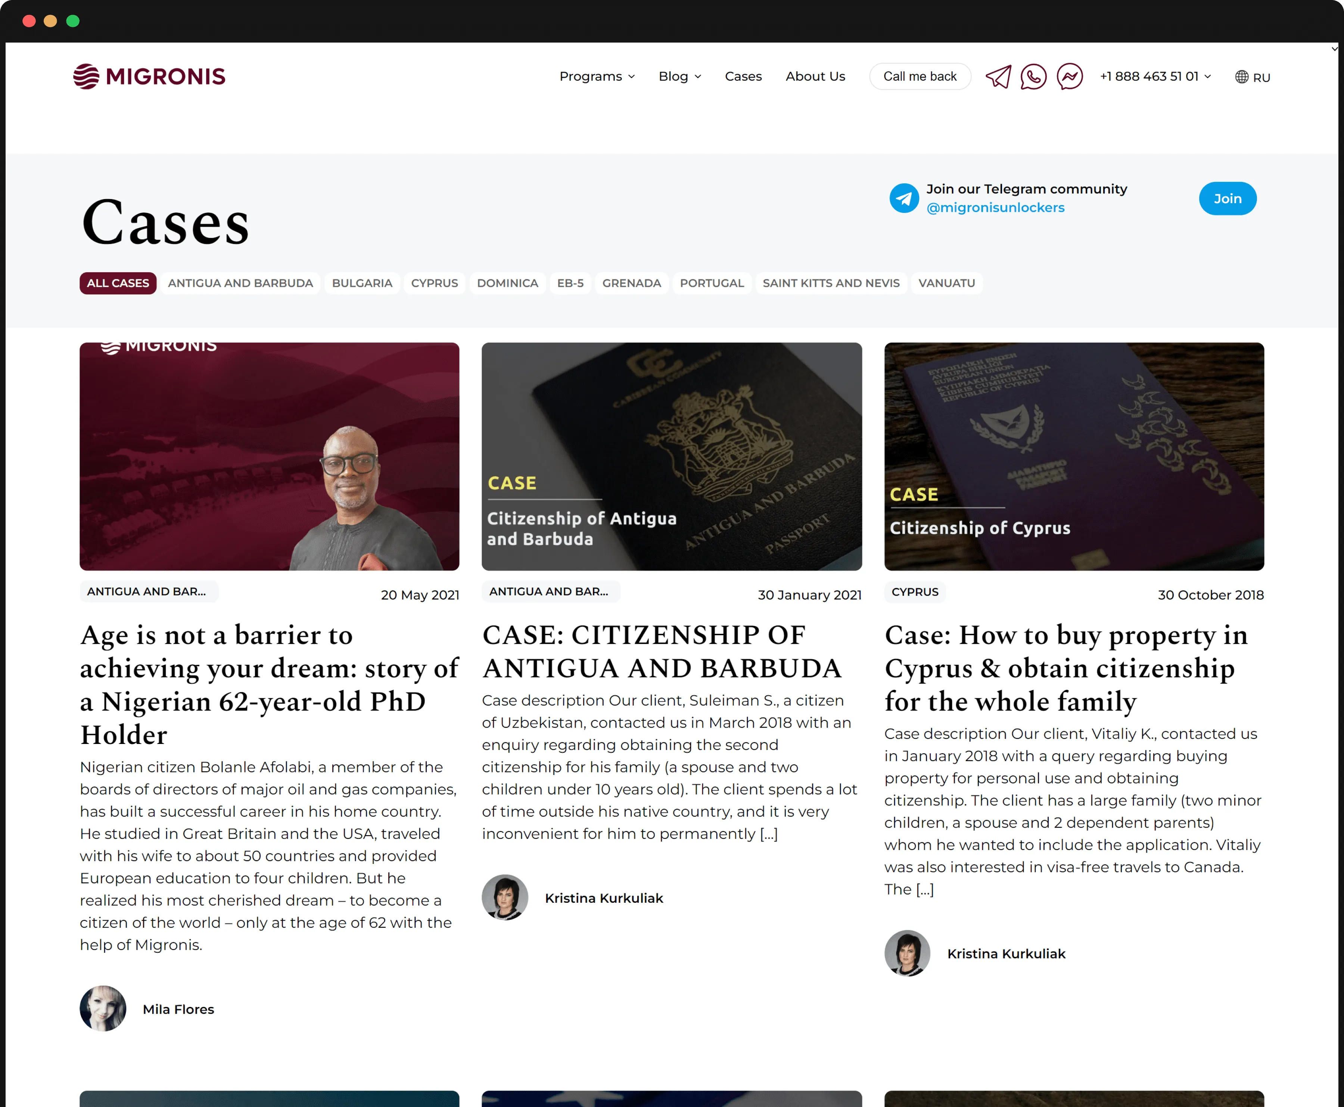This screenshot has height=1107, width=1344.
Task: Open the Messenger chat icon
Action: coord(1069,77)
